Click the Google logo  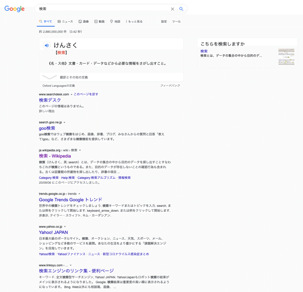point(14,9)
